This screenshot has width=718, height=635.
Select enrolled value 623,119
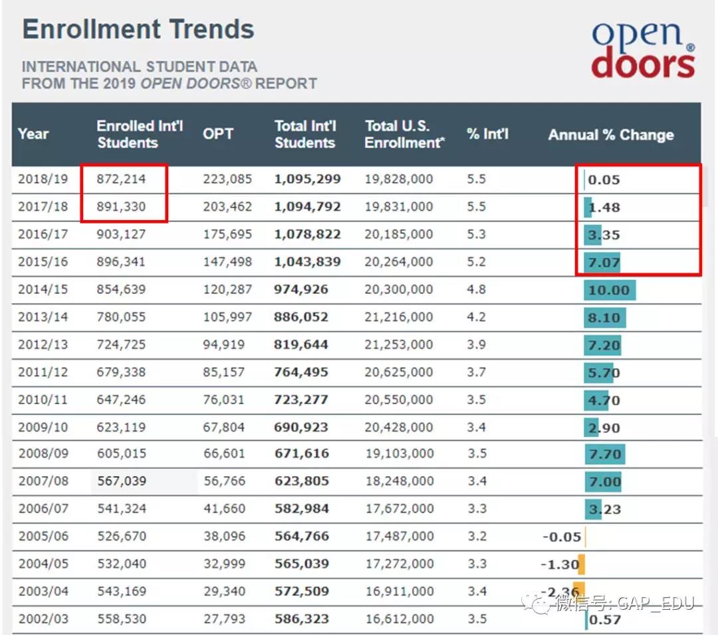tap(121, 427)
